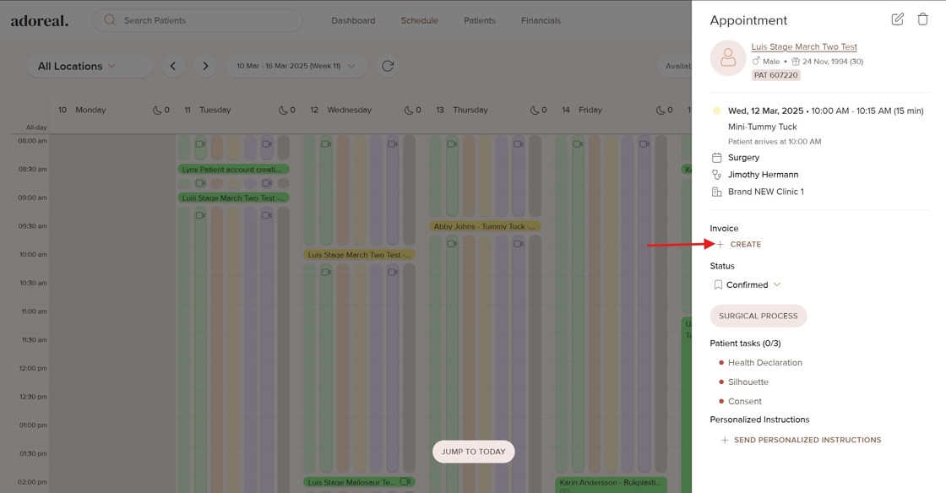Go to previous week arrow
This screenshot has height=493, width=946.
(173, 66)
